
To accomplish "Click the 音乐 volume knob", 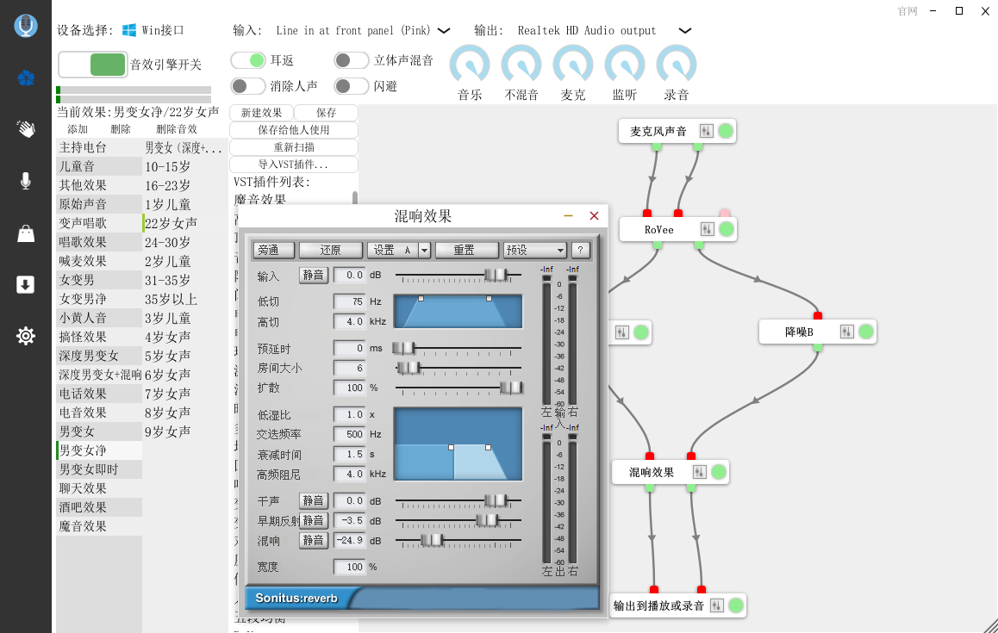I will [470, 65].
